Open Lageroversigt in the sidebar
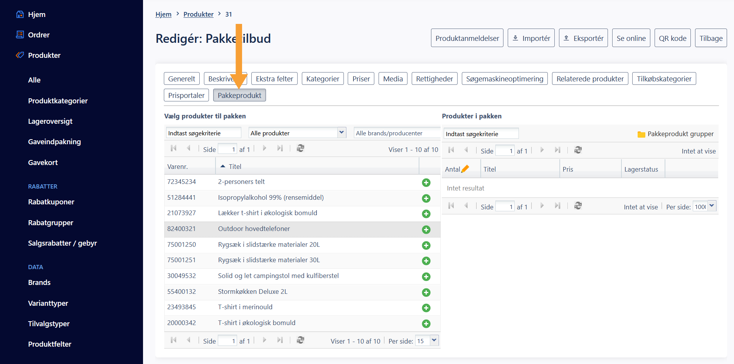734x364 pixels. tap(50, 121)
